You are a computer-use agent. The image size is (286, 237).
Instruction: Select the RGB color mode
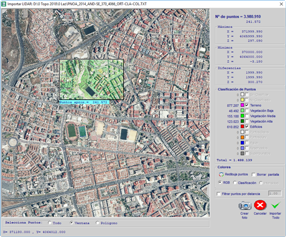pyautogui.click(x=220, y=182)
